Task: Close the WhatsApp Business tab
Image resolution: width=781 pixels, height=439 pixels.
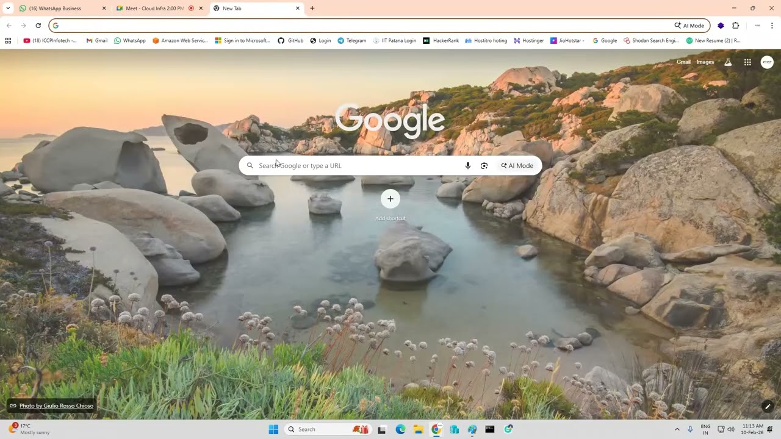Action: point(104,9)
